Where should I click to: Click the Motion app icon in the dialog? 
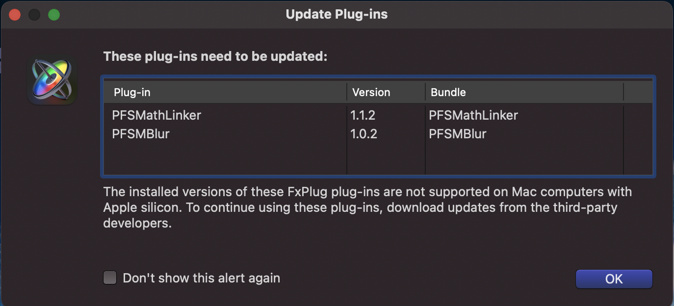pyautogui.click(x=52, y=81)
